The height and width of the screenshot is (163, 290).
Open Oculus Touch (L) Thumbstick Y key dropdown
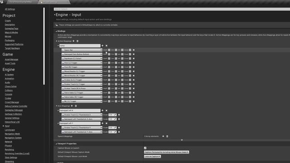82,128
